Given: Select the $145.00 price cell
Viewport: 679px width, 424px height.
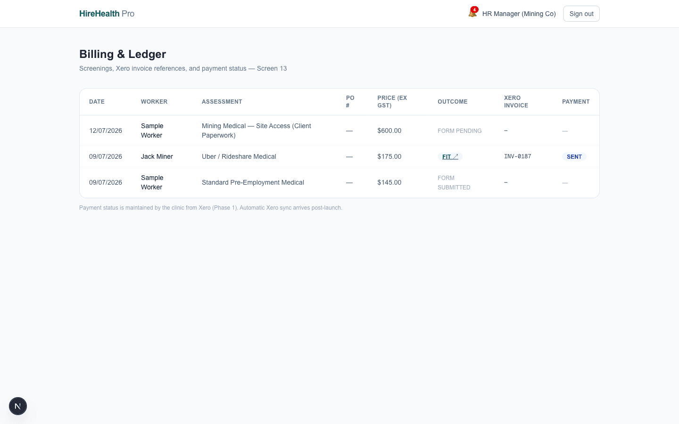Looking at the screenshot, I should pyautogui.click(x=389, y=182).
